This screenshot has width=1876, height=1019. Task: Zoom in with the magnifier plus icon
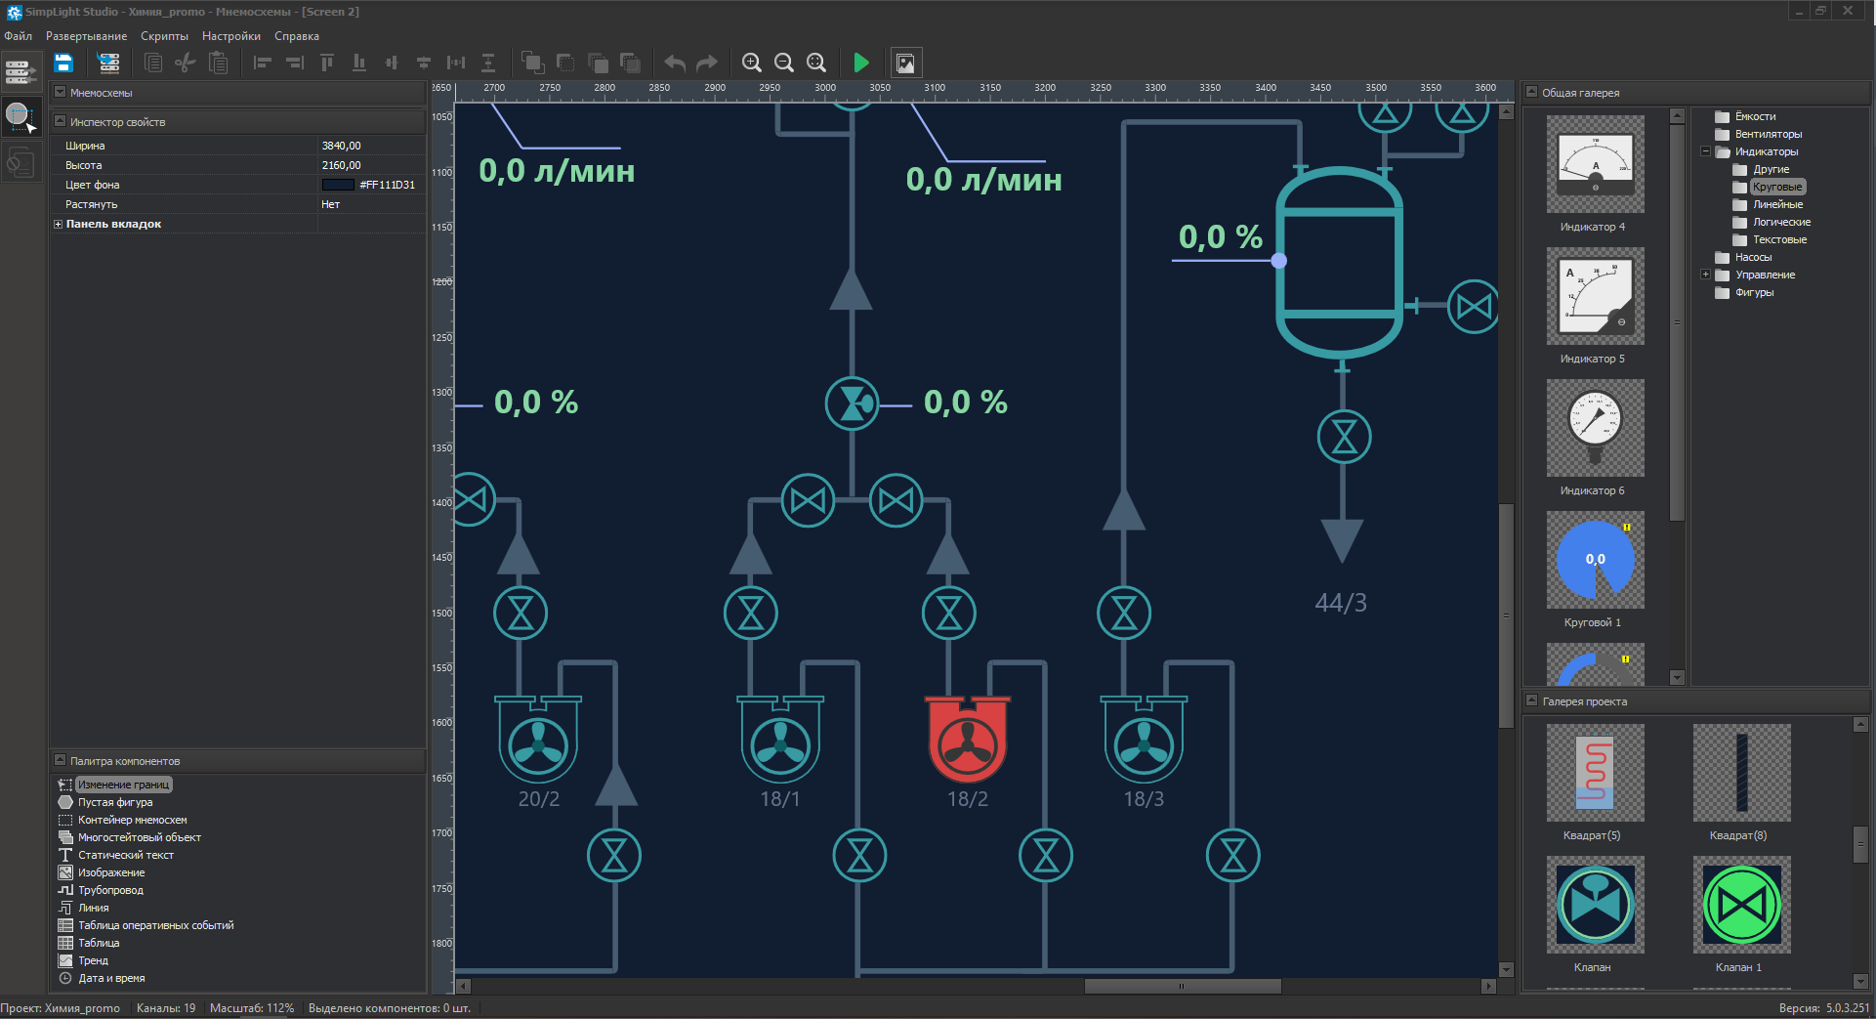(752, 64)
